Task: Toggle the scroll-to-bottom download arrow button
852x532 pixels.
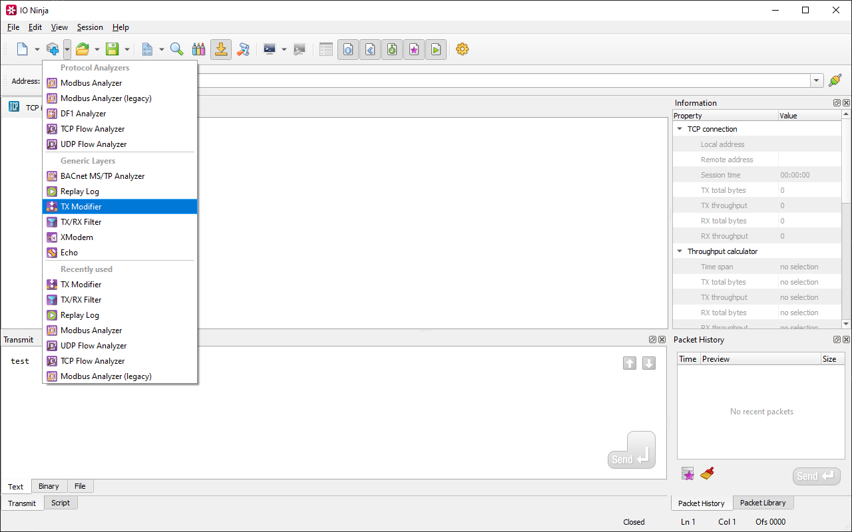Action: 221,49
